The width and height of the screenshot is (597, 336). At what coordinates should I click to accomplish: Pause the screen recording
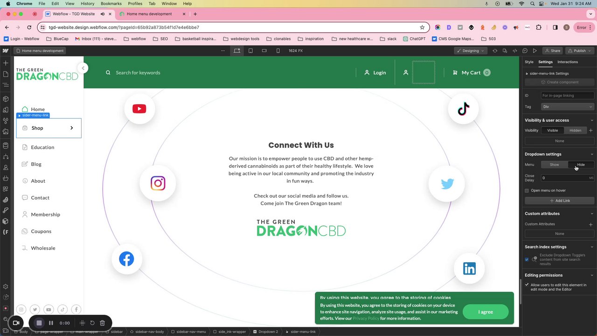coord(51,323)
